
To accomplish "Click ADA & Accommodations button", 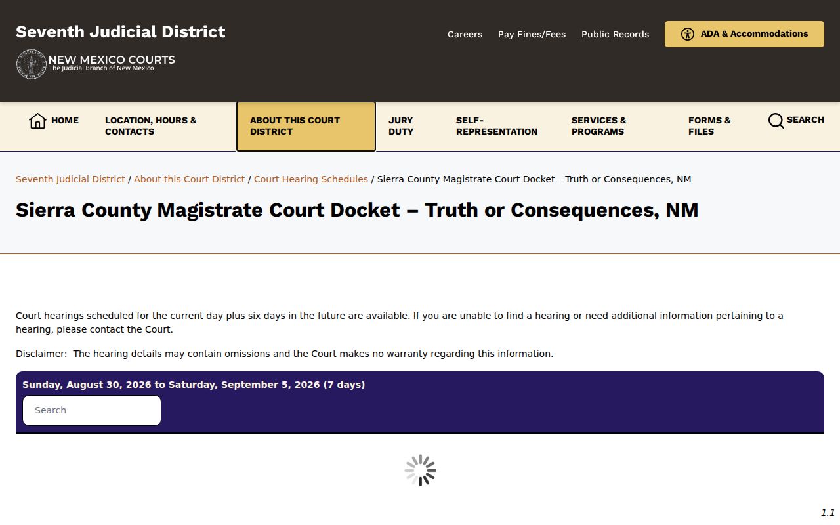I will click(744, 34).
